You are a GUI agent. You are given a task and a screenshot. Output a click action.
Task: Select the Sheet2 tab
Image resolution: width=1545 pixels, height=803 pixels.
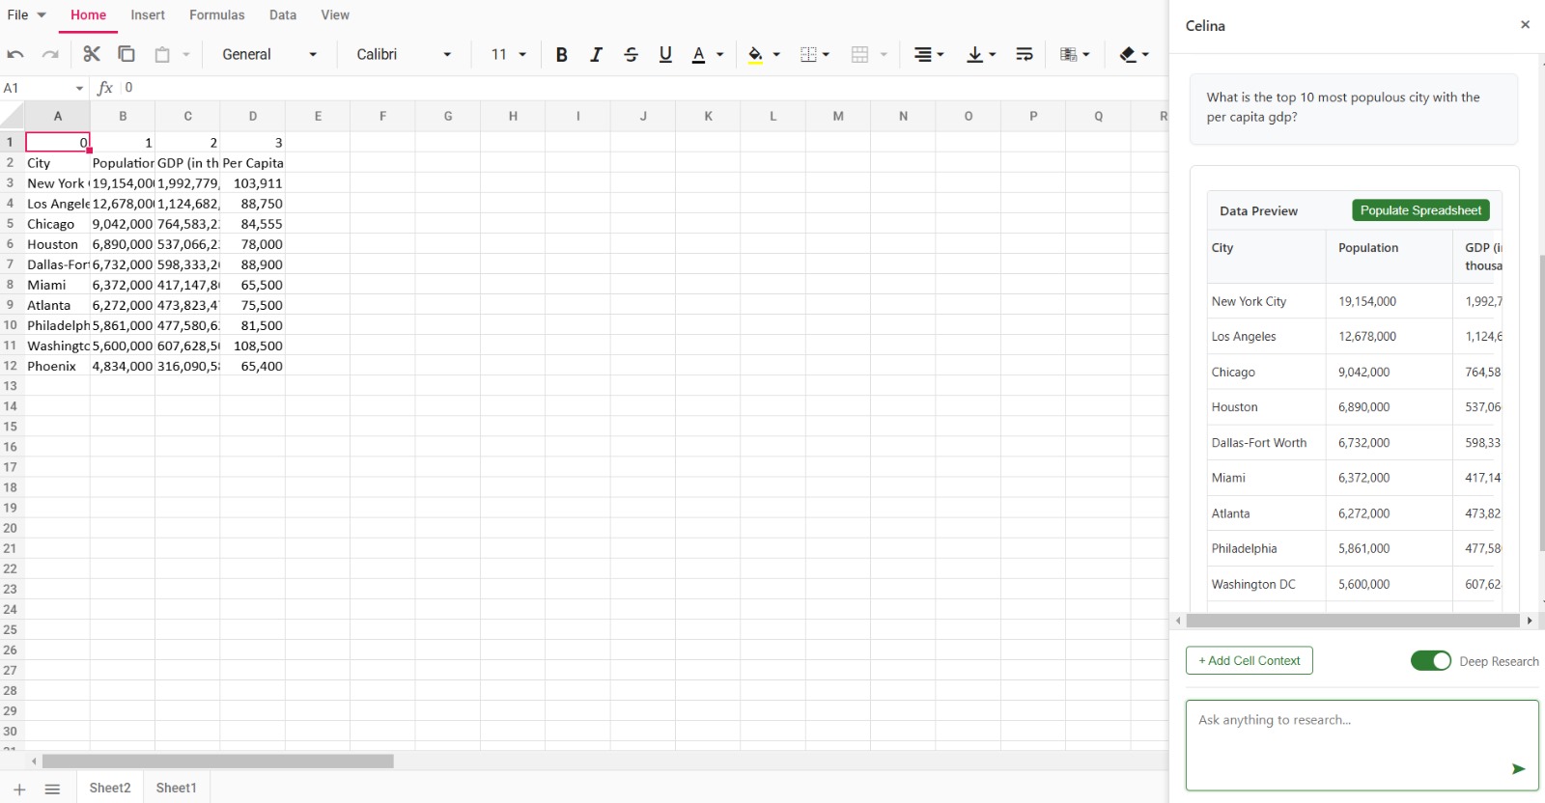point(110,788)
